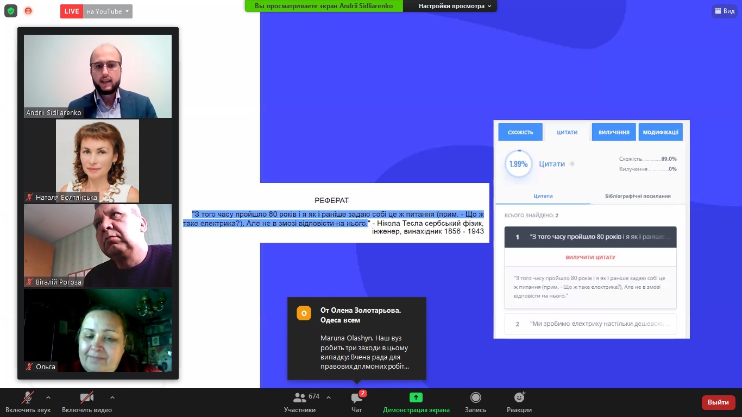Click the full citation text box under ВИЛУЧИТИ ЦИТАТУ

(590, 287)
